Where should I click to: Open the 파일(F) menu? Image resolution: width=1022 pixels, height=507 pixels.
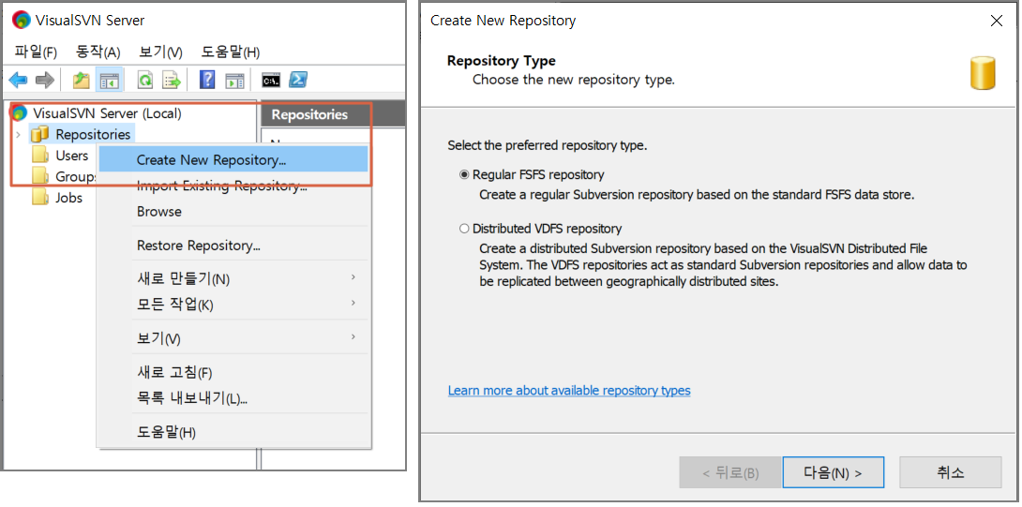click(x=36, y=52)
